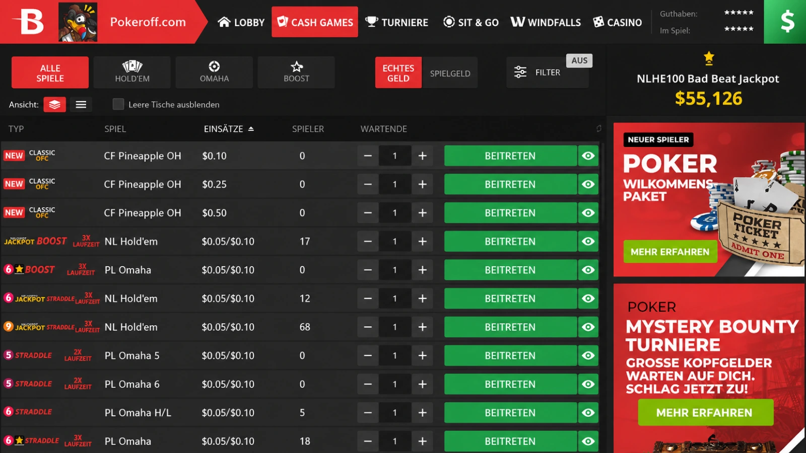
Task: Open the player avatar image
Action: [x=78, y=22]
